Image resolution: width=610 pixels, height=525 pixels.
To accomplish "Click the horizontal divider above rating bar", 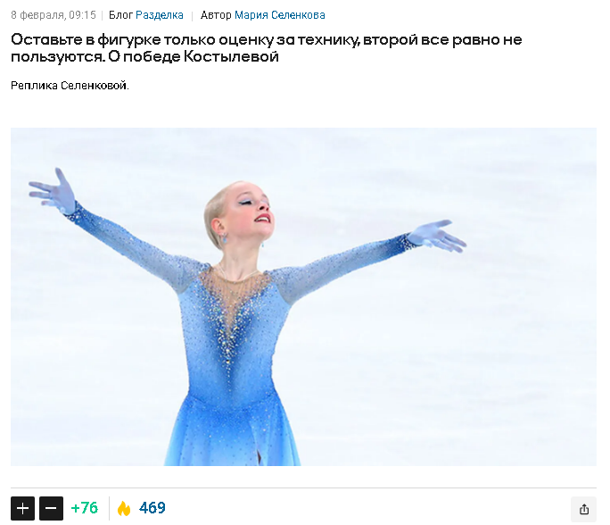I will 303,487.
